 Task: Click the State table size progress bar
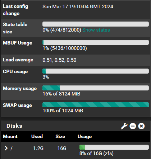pos(96,24)
